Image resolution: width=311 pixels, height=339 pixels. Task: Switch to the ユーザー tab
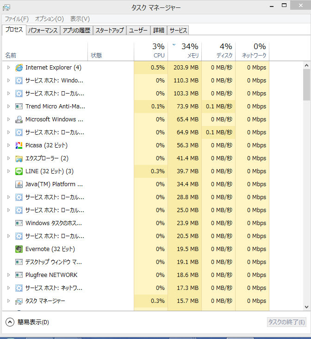[x=138, y=30]
